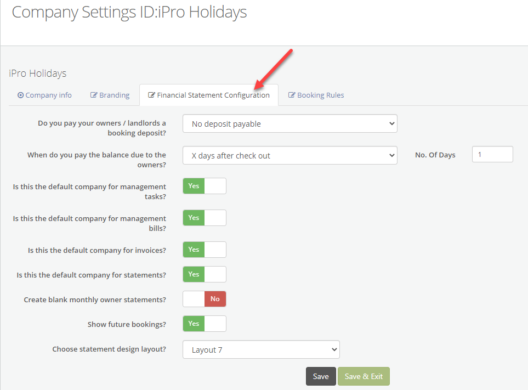Open the balance due payment timing dropdown
Viewport: 528px width, 390px height.
[290, 155]
